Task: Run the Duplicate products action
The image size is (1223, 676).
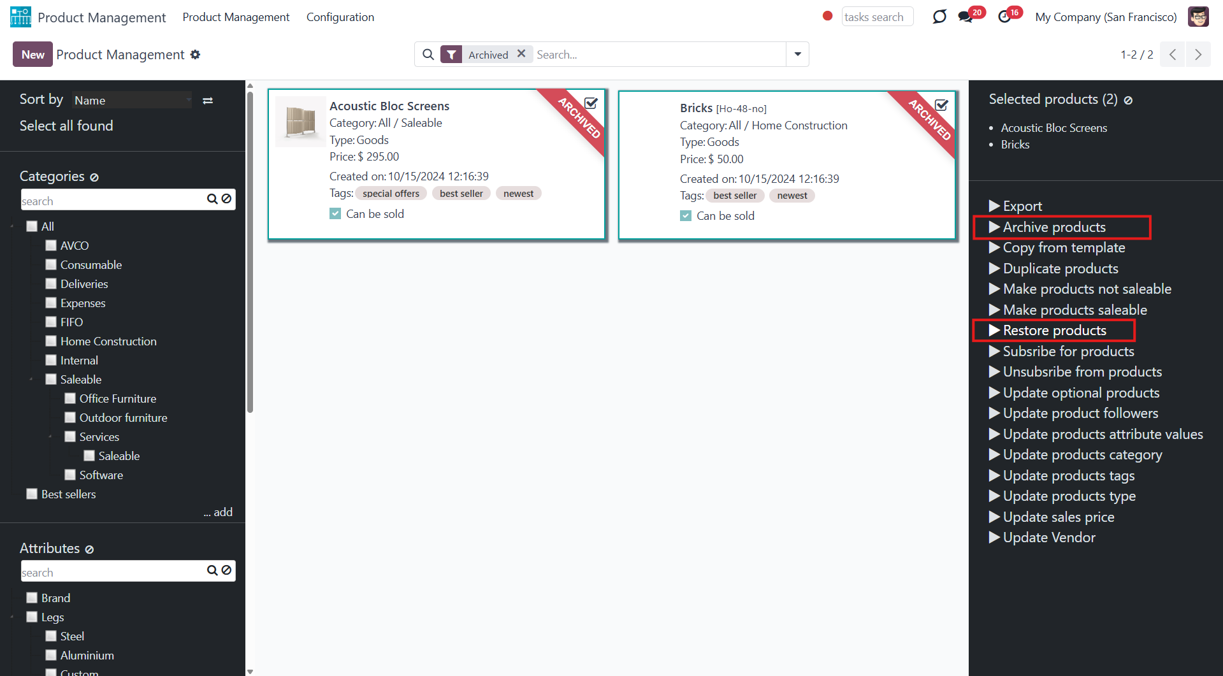Action: (1053, 268)
